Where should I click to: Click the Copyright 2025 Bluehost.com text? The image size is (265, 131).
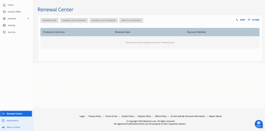point(151,121)
